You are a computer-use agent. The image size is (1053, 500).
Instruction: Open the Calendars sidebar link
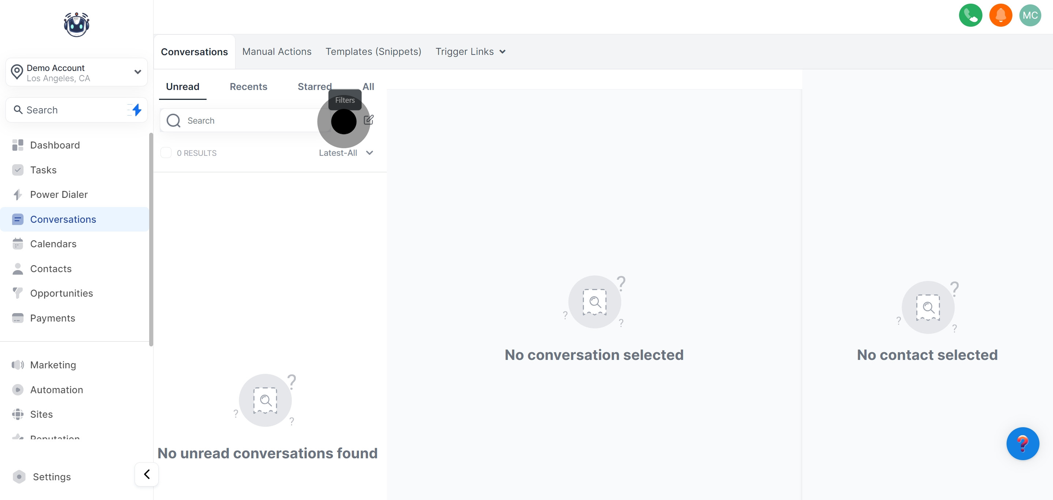(x=53, y=244)
